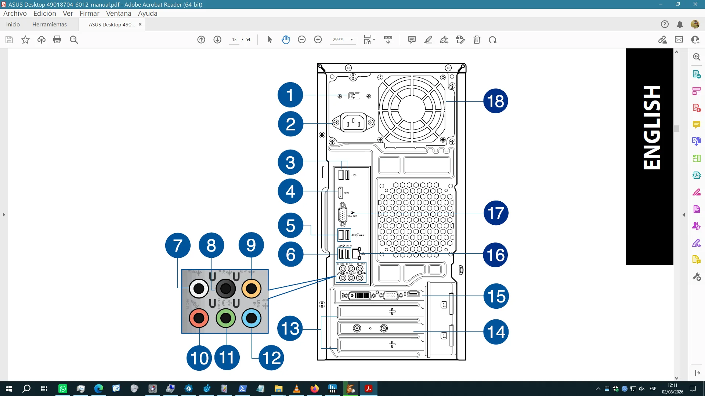Image resolution: width=705 pixels, height=396 pixels.
Task: Select the highlight text tool
Action: [428, 40]
